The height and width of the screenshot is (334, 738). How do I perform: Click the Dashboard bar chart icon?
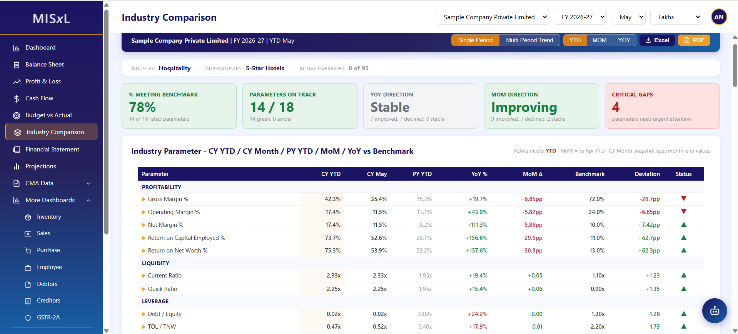(16, 48)
